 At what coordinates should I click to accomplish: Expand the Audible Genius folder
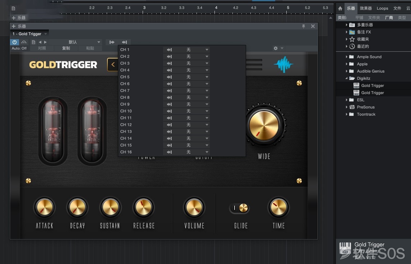pos(347,71)
